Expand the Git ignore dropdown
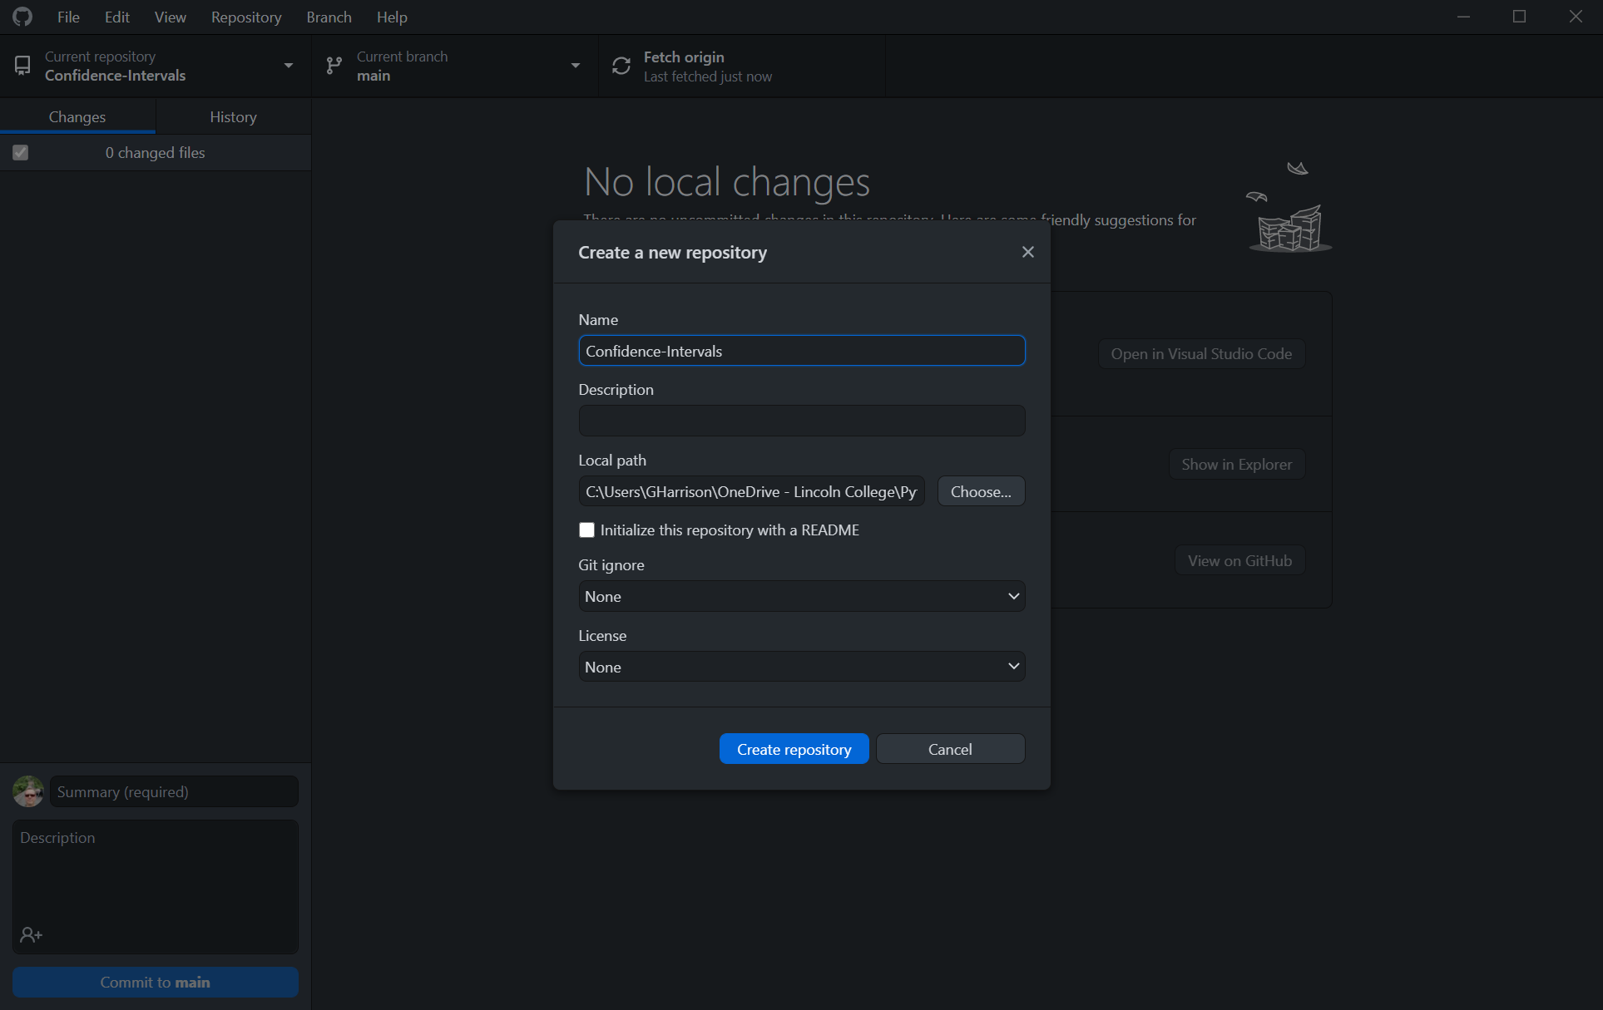The width and height of the screenshot is (1603, 1010). pyautogui.click(x=801, y=596)
